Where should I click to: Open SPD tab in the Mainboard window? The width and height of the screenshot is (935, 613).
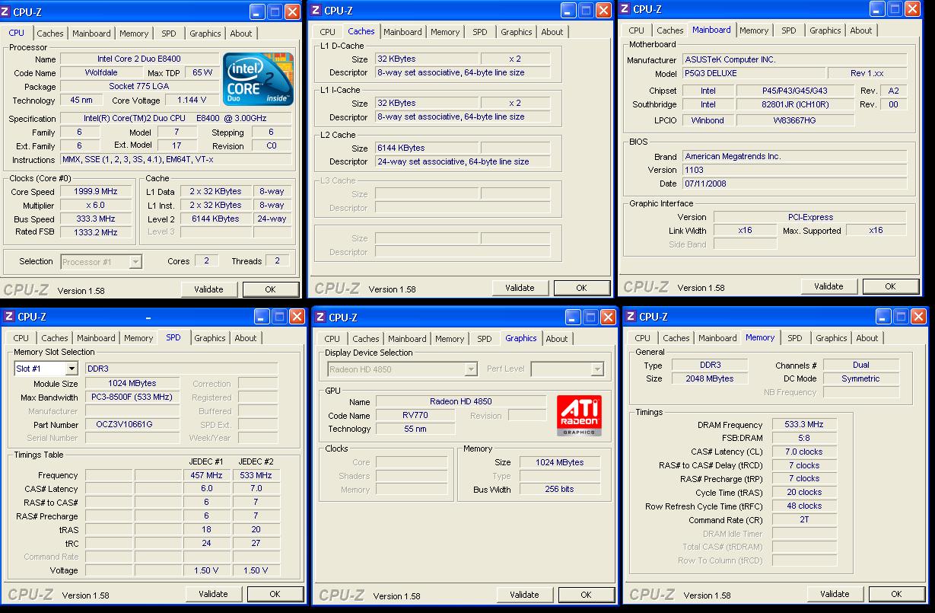[x=789, y=30]
